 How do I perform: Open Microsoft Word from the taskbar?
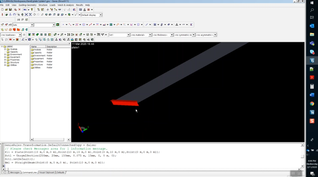pos(312,95)
